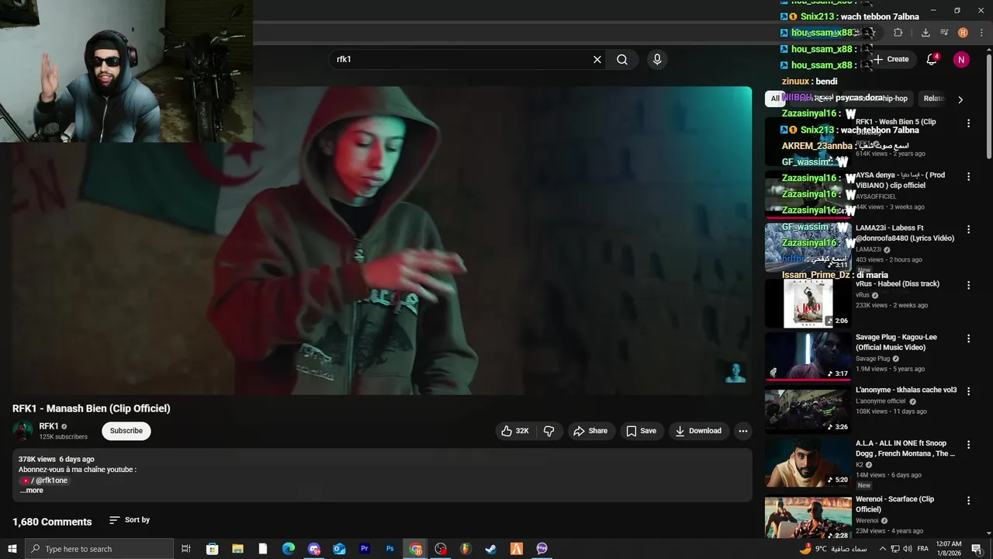This screenshot has width=993, height=559.
Task: Open account avatar N menu
Action: point(961,60)
